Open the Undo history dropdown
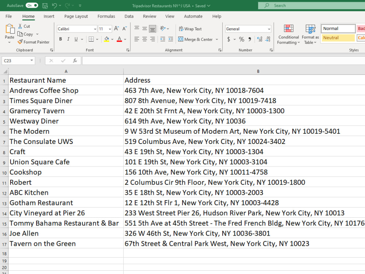The image size is (365, 274). coord(60,5)
